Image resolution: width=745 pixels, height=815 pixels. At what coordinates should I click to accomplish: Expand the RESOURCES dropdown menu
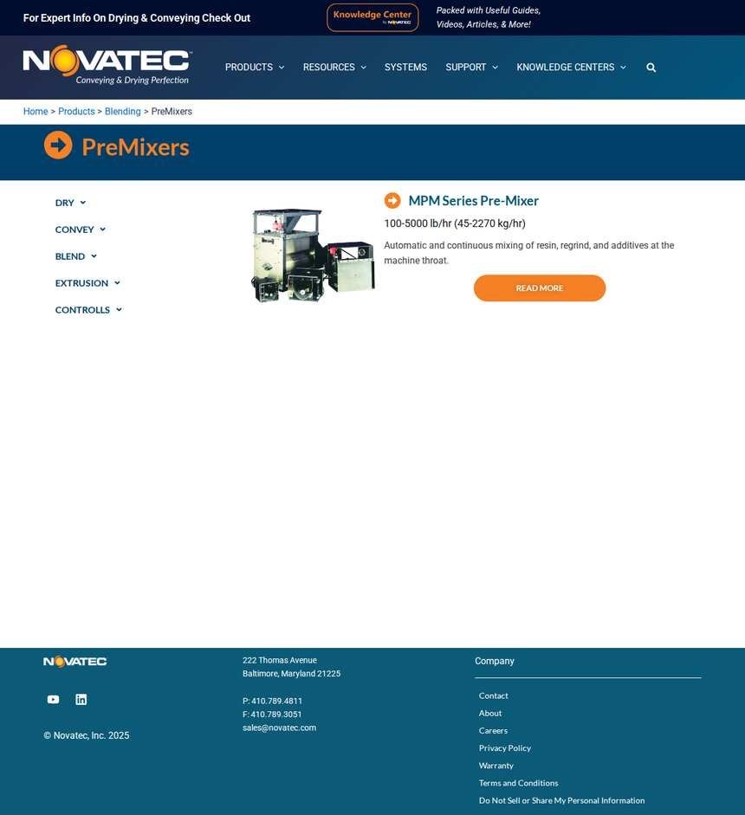click(x=334, y=67)
